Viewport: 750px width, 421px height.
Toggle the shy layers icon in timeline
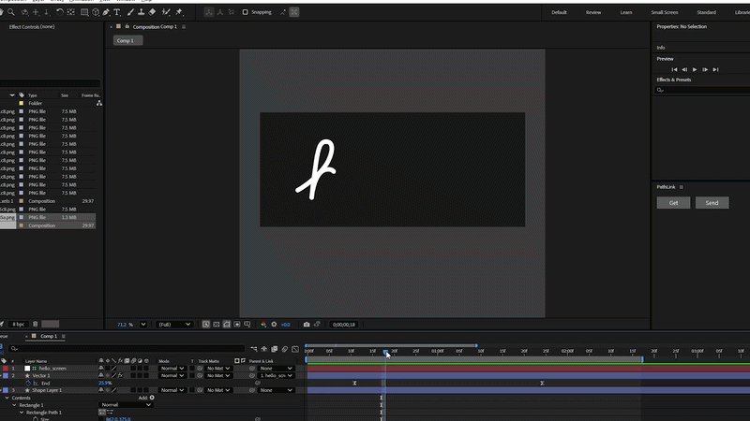[x=264, y=349]
